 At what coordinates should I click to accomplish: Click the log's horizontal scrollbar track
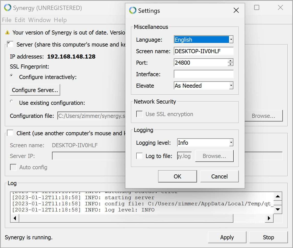click(249, 218)
